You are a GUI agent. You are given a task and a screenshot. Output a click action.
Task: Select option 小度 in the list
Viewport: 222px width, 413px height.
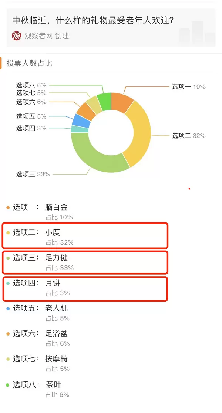click(x=52, y=232)
